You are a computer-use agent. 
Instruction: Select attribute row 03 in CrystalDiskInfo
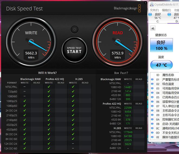[165, 88]
